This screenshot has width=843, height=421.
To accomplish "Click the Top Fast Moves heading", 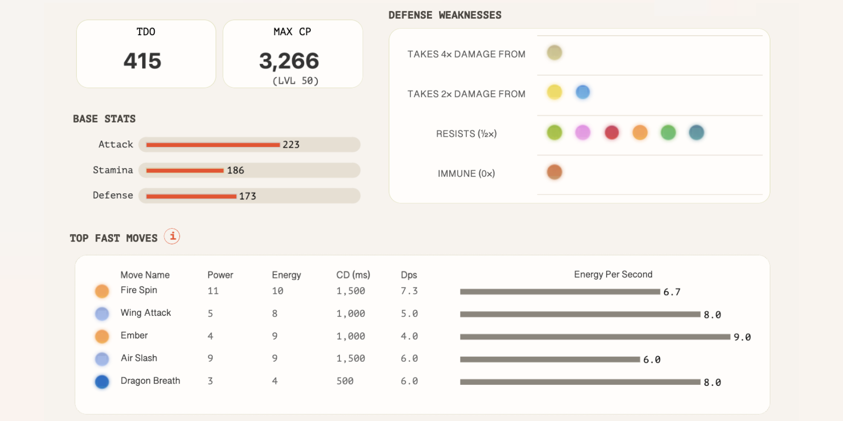I will (x=113, y=238).
